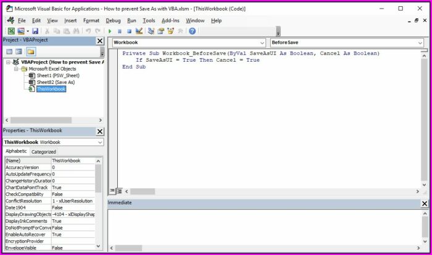Open the Run menu
The width and height of the screenshot is (432, 255).
click(131, 20)
